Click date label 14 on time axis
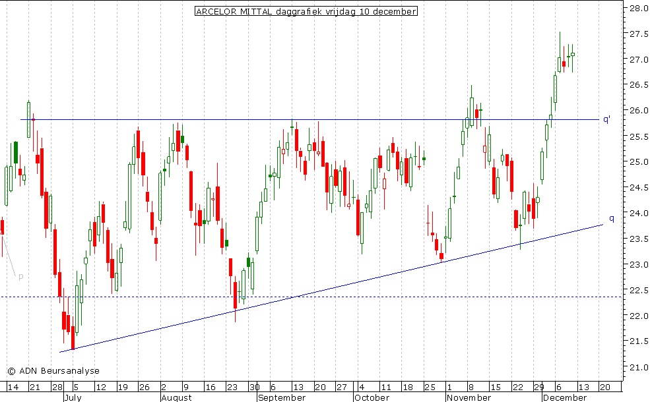This screenshot has width=650, height=402. tap(13, 387)
